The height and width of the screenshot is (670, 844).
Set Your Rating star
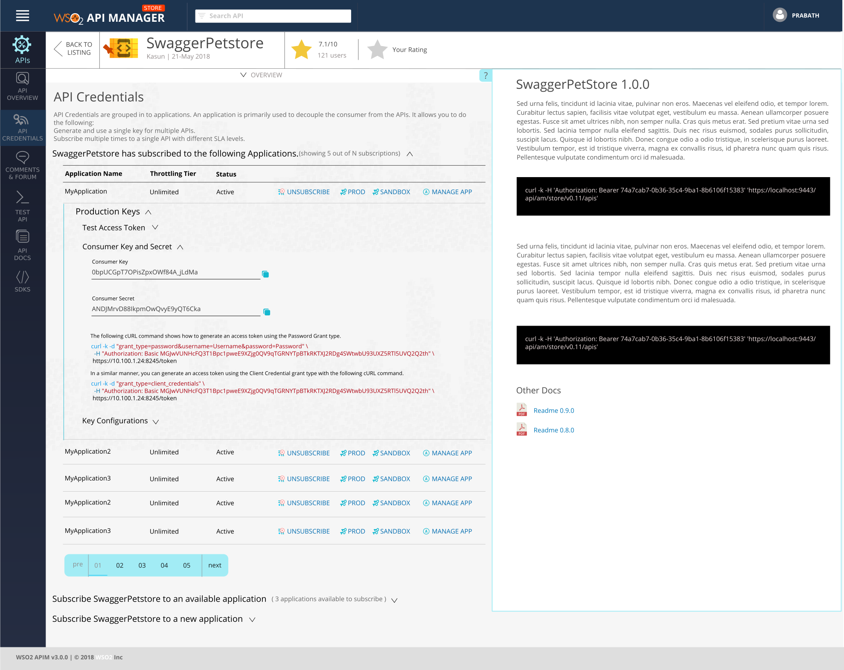click(x=377, y=50)
